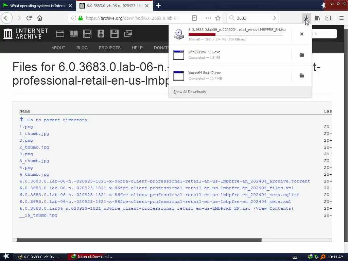This screenshot has height=261, width=348.
Task: Open the 2.png file link
Action: (26, 140)
